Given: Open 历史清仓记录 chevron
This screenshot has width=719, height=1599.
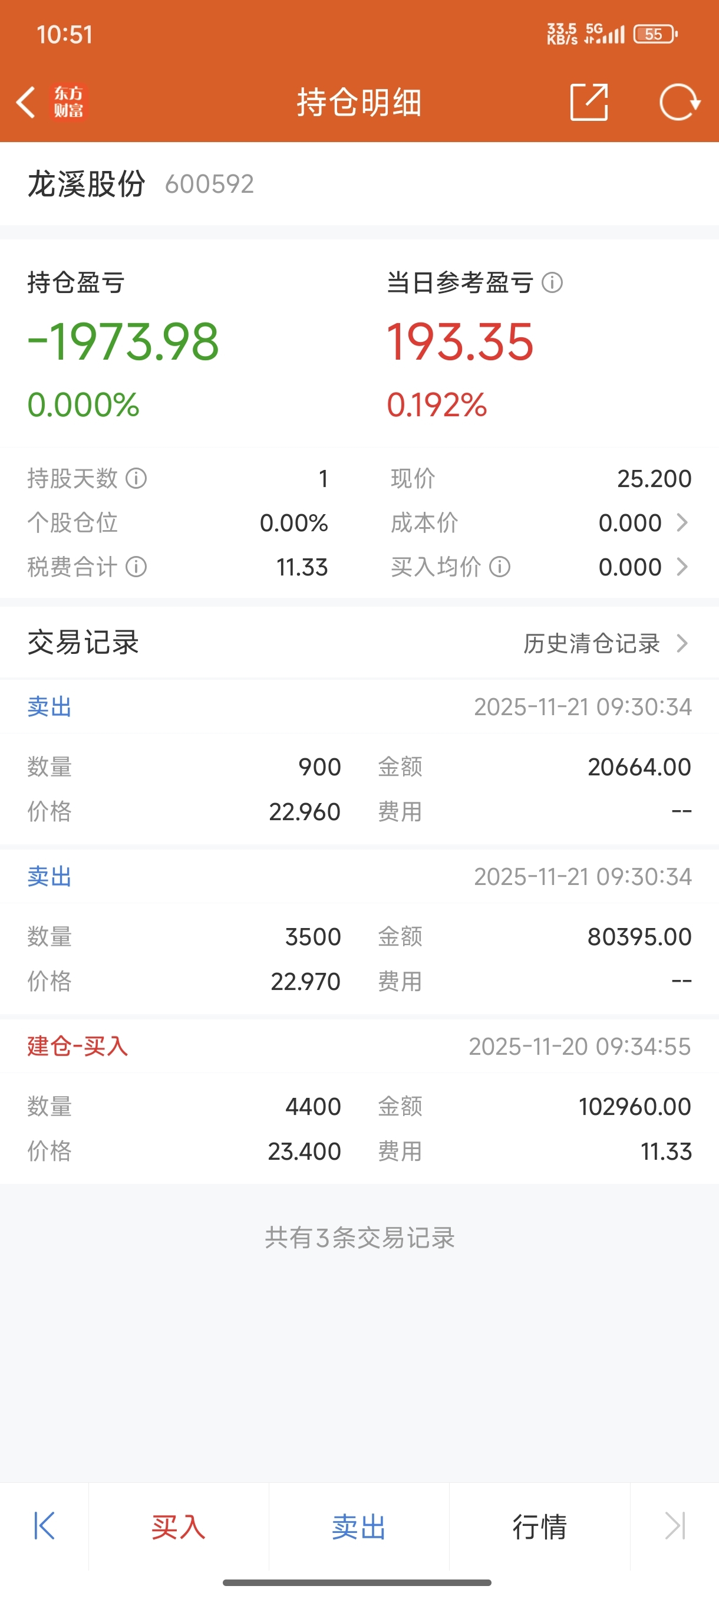Looking at the screenshot, I should [682, 643].
